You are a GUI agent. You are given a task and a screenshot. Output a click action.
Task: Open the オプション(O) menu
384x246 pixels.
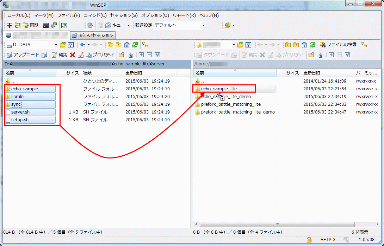pos(155,15)
